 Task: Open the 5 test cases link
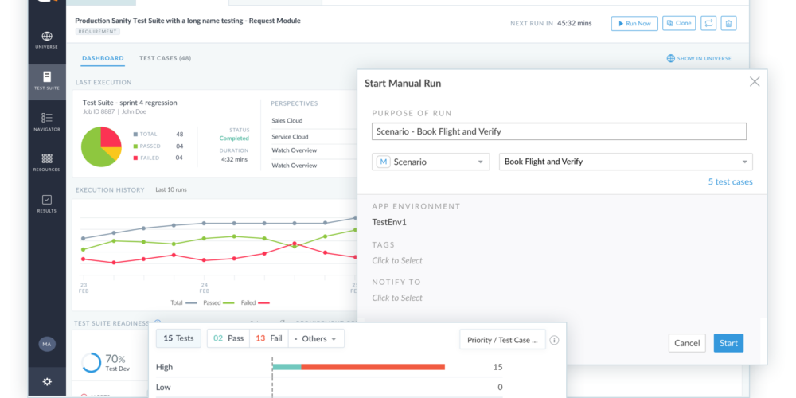click(730, 182)
